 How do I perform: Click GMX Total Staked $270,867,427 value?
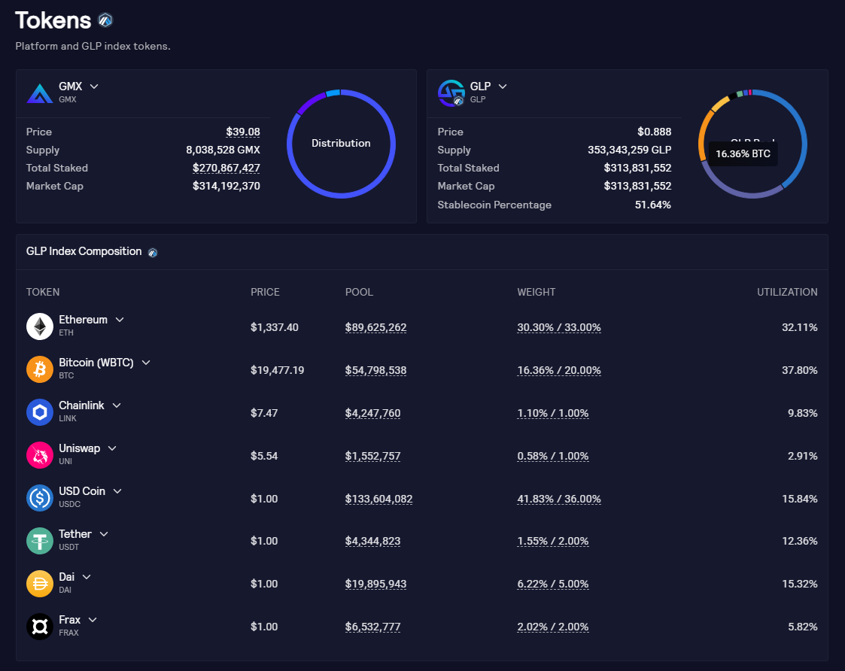pos(226,169)
